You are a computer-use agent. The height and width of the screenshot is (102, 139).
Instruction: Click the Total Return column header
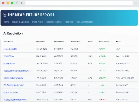[104, 42]
